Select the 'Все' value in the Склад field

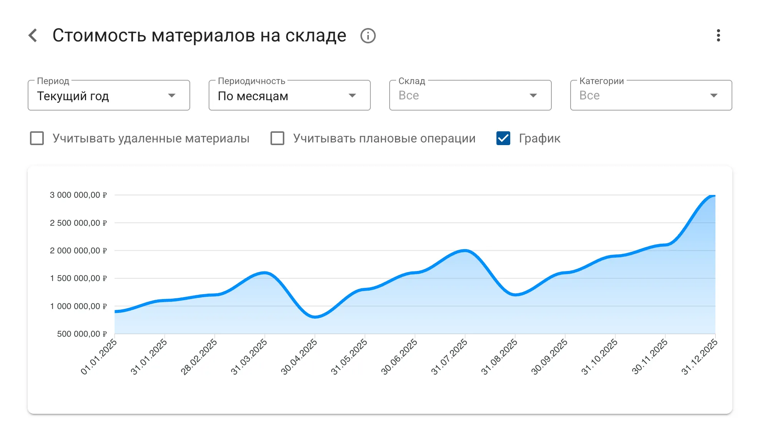tap(408, 95)
